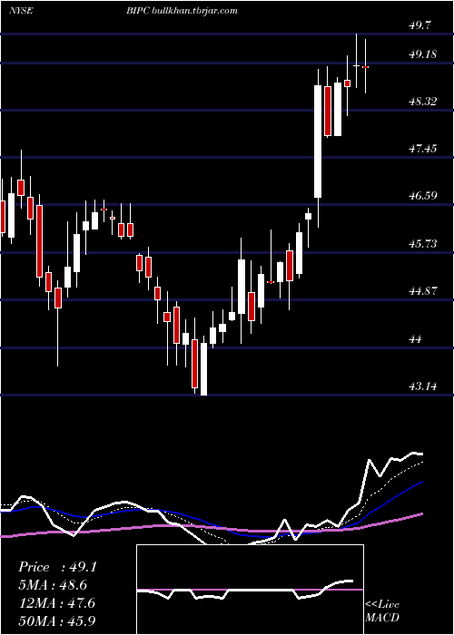Select the 48.32 price axis label
Screen dimensions: 454x635
[x=423, y=102]
